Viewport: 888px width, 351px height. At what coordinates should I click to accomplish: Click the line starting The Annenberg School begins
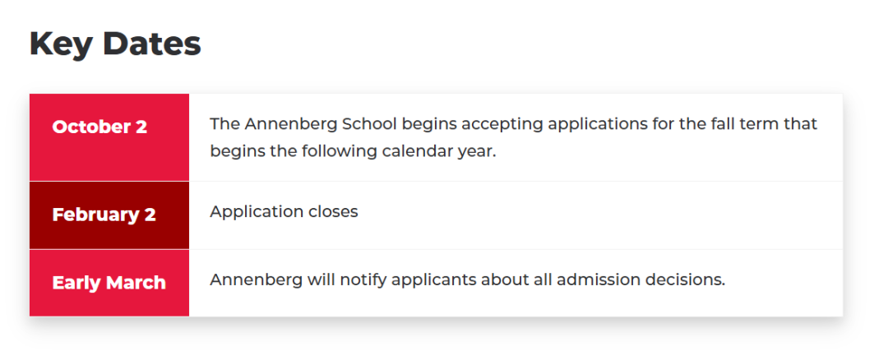click(x=514, y=125)
